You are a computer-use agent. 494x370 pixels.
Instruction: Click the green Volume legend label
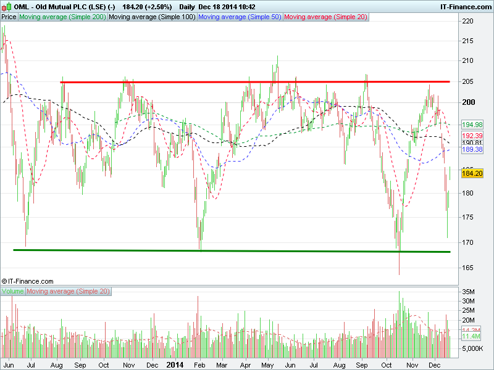pyautogui.click(x=13, y=290)
